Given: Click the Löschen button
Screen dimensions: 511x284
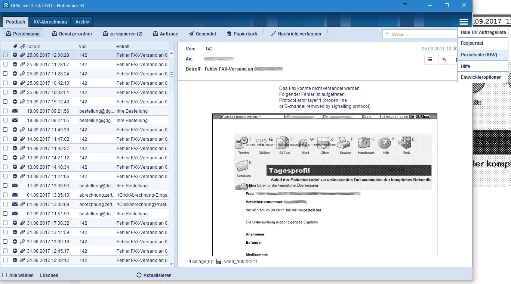Looking at the screenshot, I should (49, 275).
